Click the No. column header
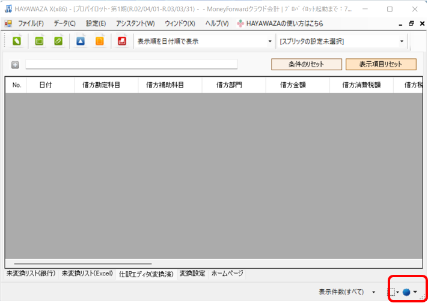Image resolution: width=428 pixels, height=303 pixels. coord(16,85)
